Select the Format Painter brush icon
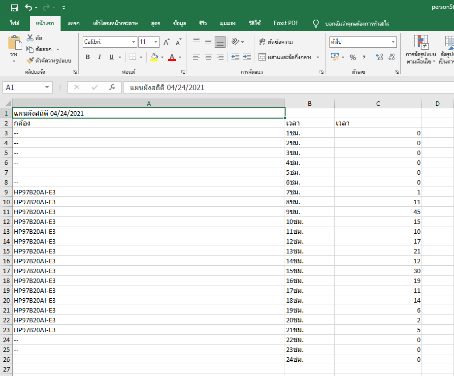 coord(30,61)
